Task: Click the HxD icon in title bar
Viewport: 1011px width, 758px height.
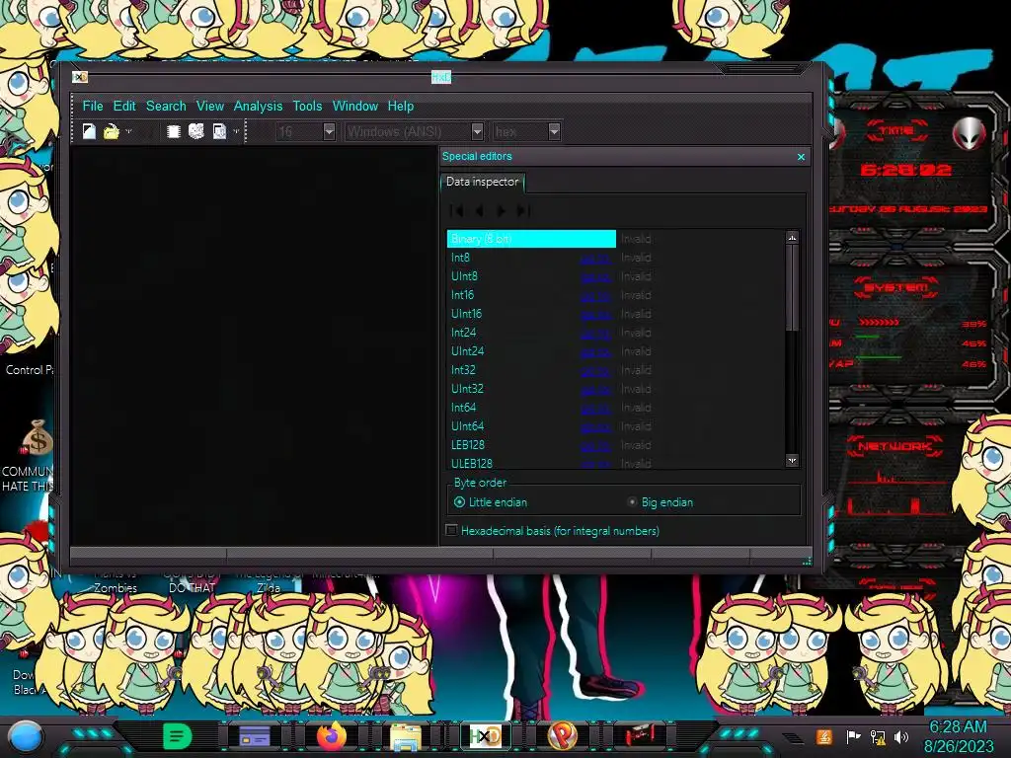Action: [80, 77]
